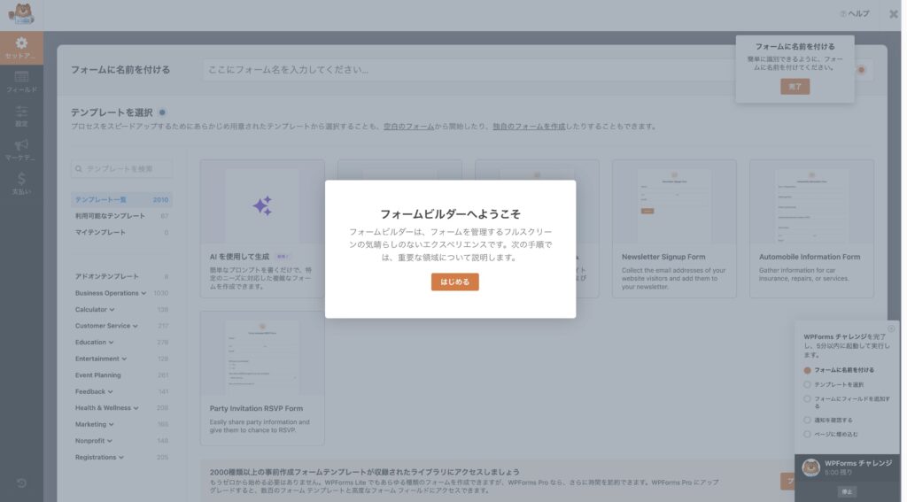
Task: Select the フォームに名前を付ける challenge step circle
Action: (x=807, y=370)
